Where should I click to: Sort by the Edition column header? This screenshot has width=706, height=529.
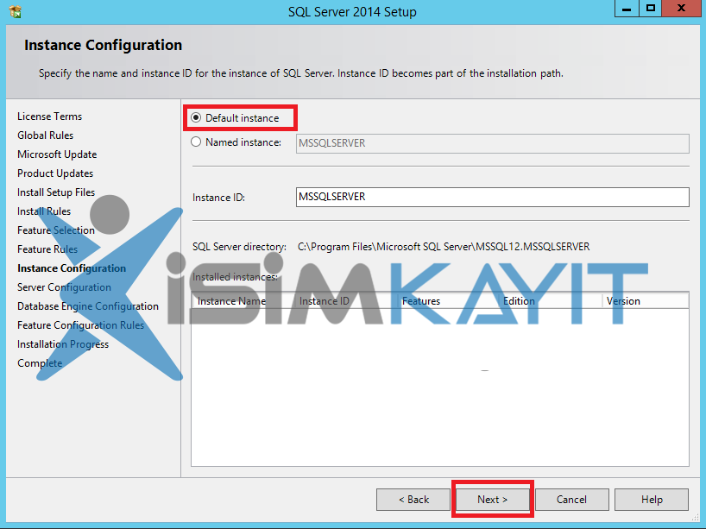point(551,300)
